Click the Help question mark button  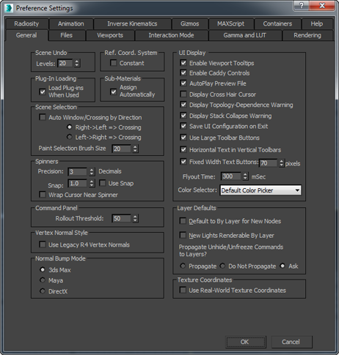(x=302, y=5)
